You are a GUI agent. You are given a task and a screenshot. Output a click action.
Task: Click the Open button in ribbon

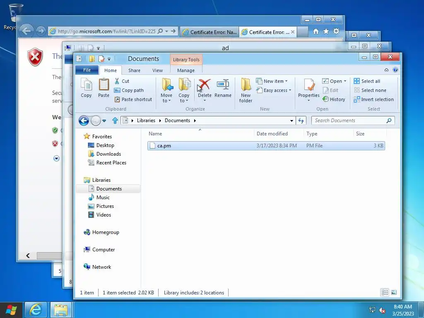click(x=332, y=81)
